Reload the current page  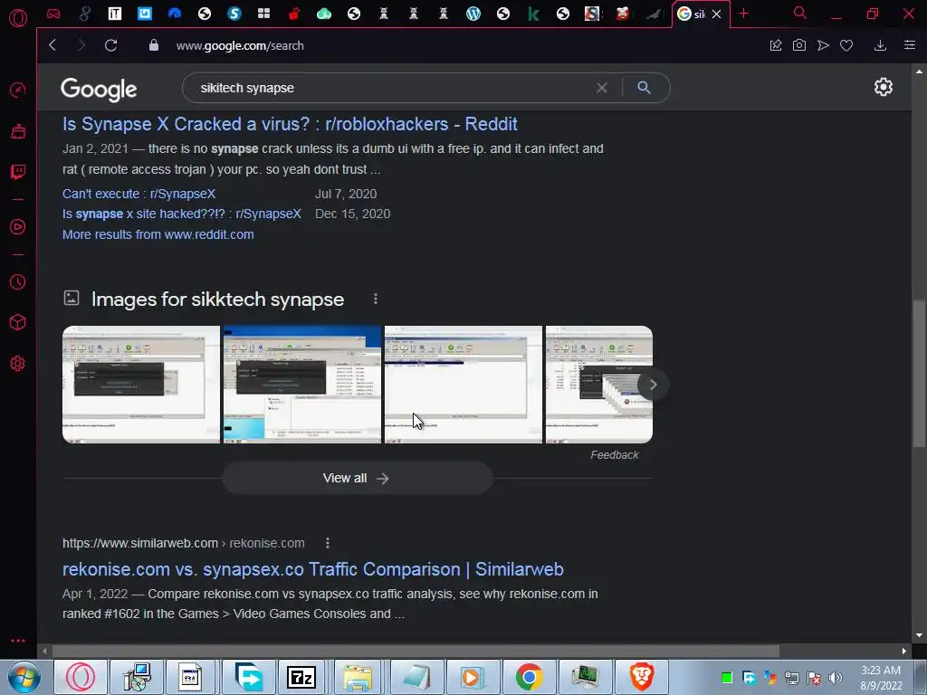pyautogui.click(x=110, y=45)
